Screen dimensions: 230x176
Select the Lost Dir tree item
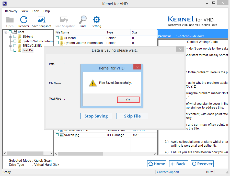(28, 50)
